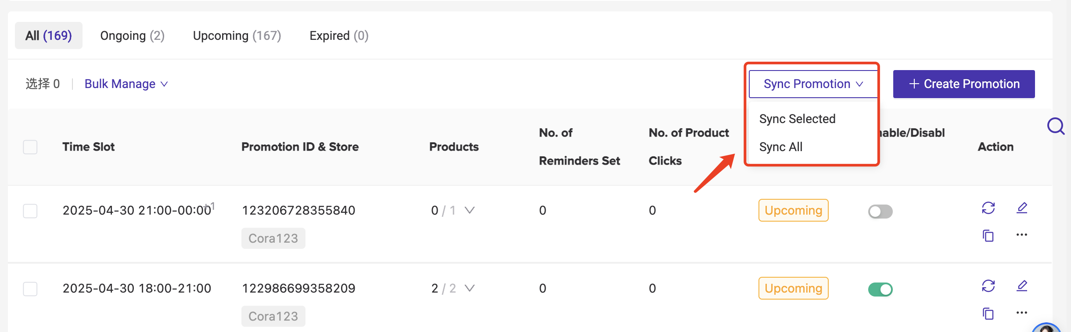
Task: Duplicate the second promotion using copy icon
Action: 988,314
